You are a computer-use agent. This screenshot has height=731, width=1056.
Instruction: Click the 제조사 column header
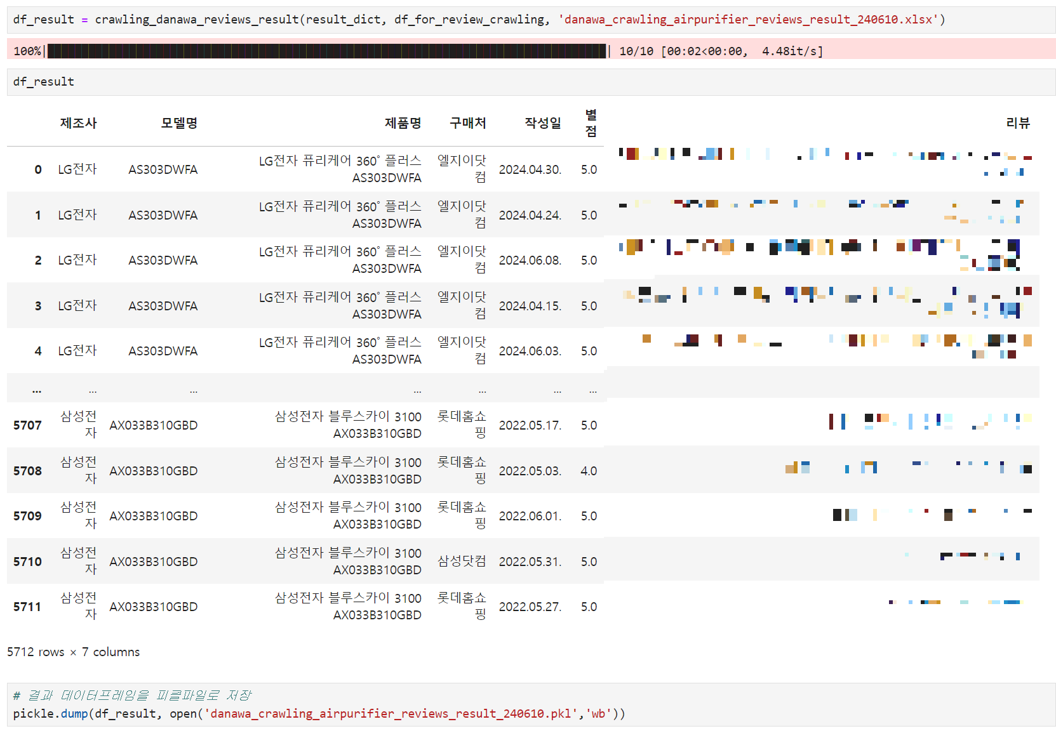[78, 123]
